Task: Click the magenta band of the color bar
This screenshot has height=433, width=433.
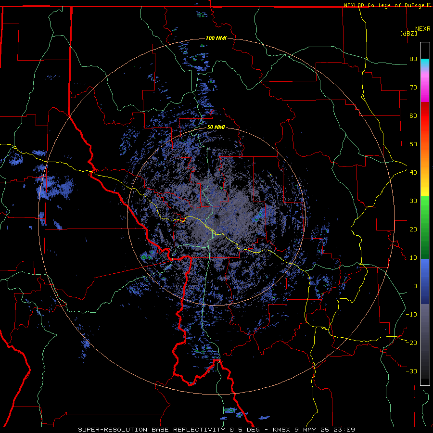Action: click(425, 87)
